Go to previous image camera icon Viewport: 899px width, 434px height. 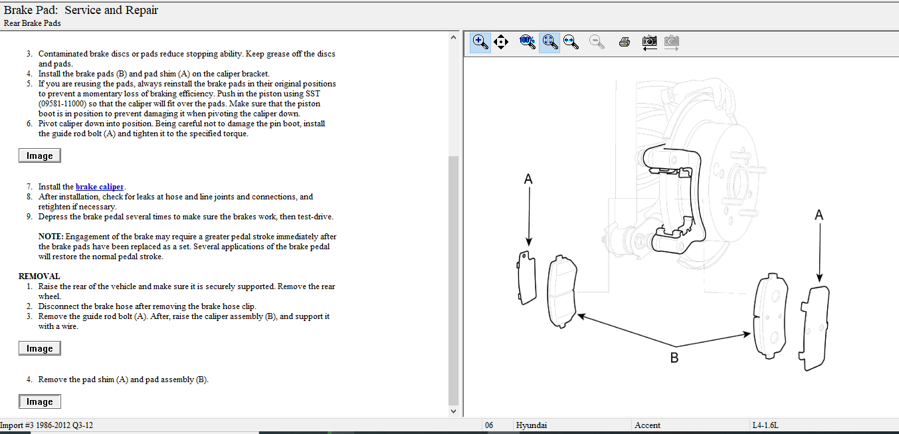tap(649, 43)
